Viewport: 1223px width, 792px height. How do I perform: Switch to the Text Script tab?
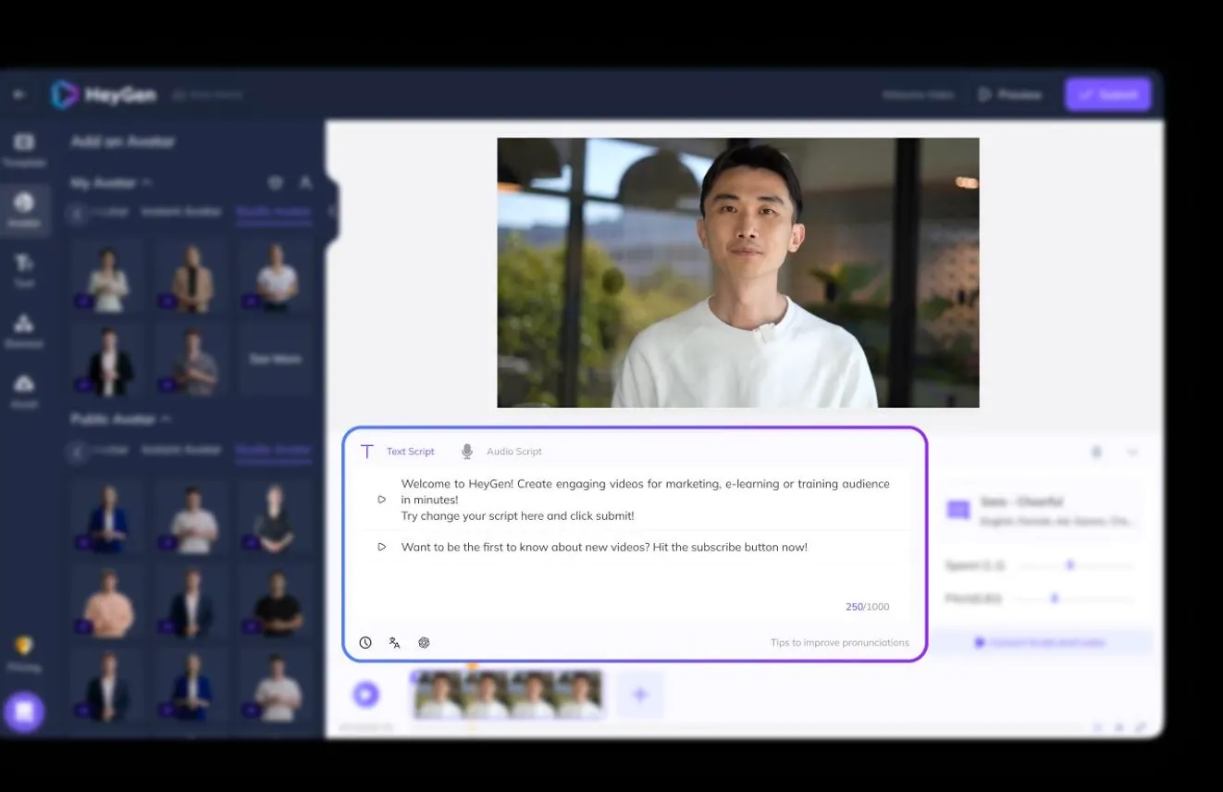pyautogui.click(x=410, y=452)
